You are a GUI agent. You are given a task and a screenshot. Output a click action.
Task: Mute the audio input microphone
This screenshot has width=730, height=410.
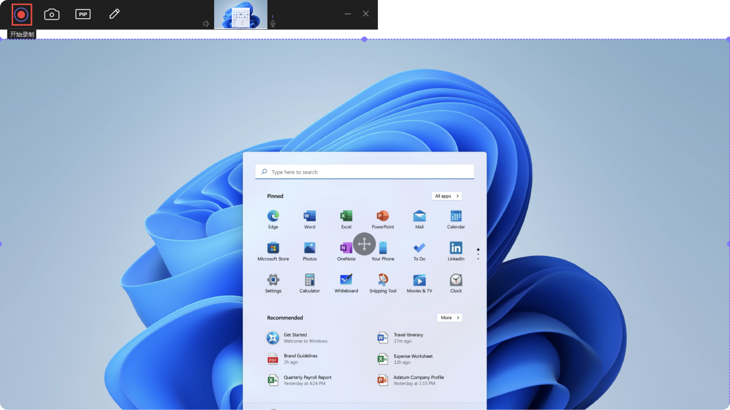coord(273,24)
